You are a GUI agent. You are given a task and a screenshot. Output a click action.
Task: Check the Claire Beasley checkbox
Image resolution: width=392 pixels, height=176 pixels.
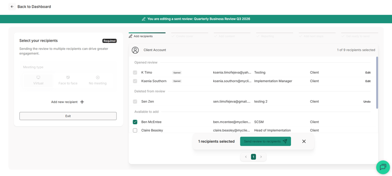click(135, 130)
